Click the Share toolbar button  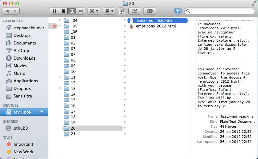135,11
